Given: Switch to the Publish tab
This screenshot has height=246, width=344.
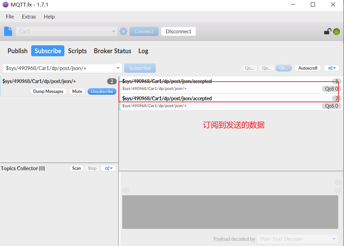Looking at the screenshot, I should (x=17, y=51).
